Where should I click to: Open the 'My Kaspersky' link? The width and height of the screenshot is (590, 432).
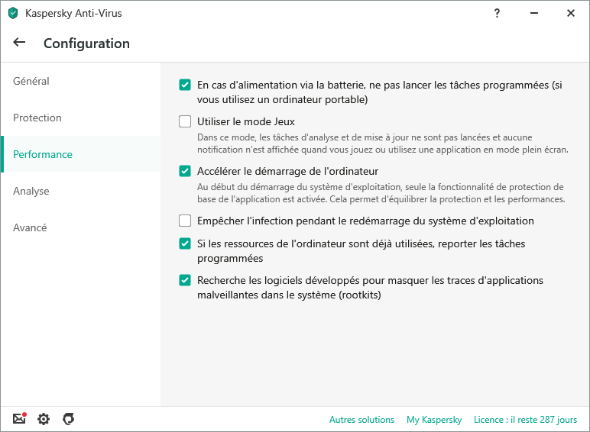(x=434, y=420)
